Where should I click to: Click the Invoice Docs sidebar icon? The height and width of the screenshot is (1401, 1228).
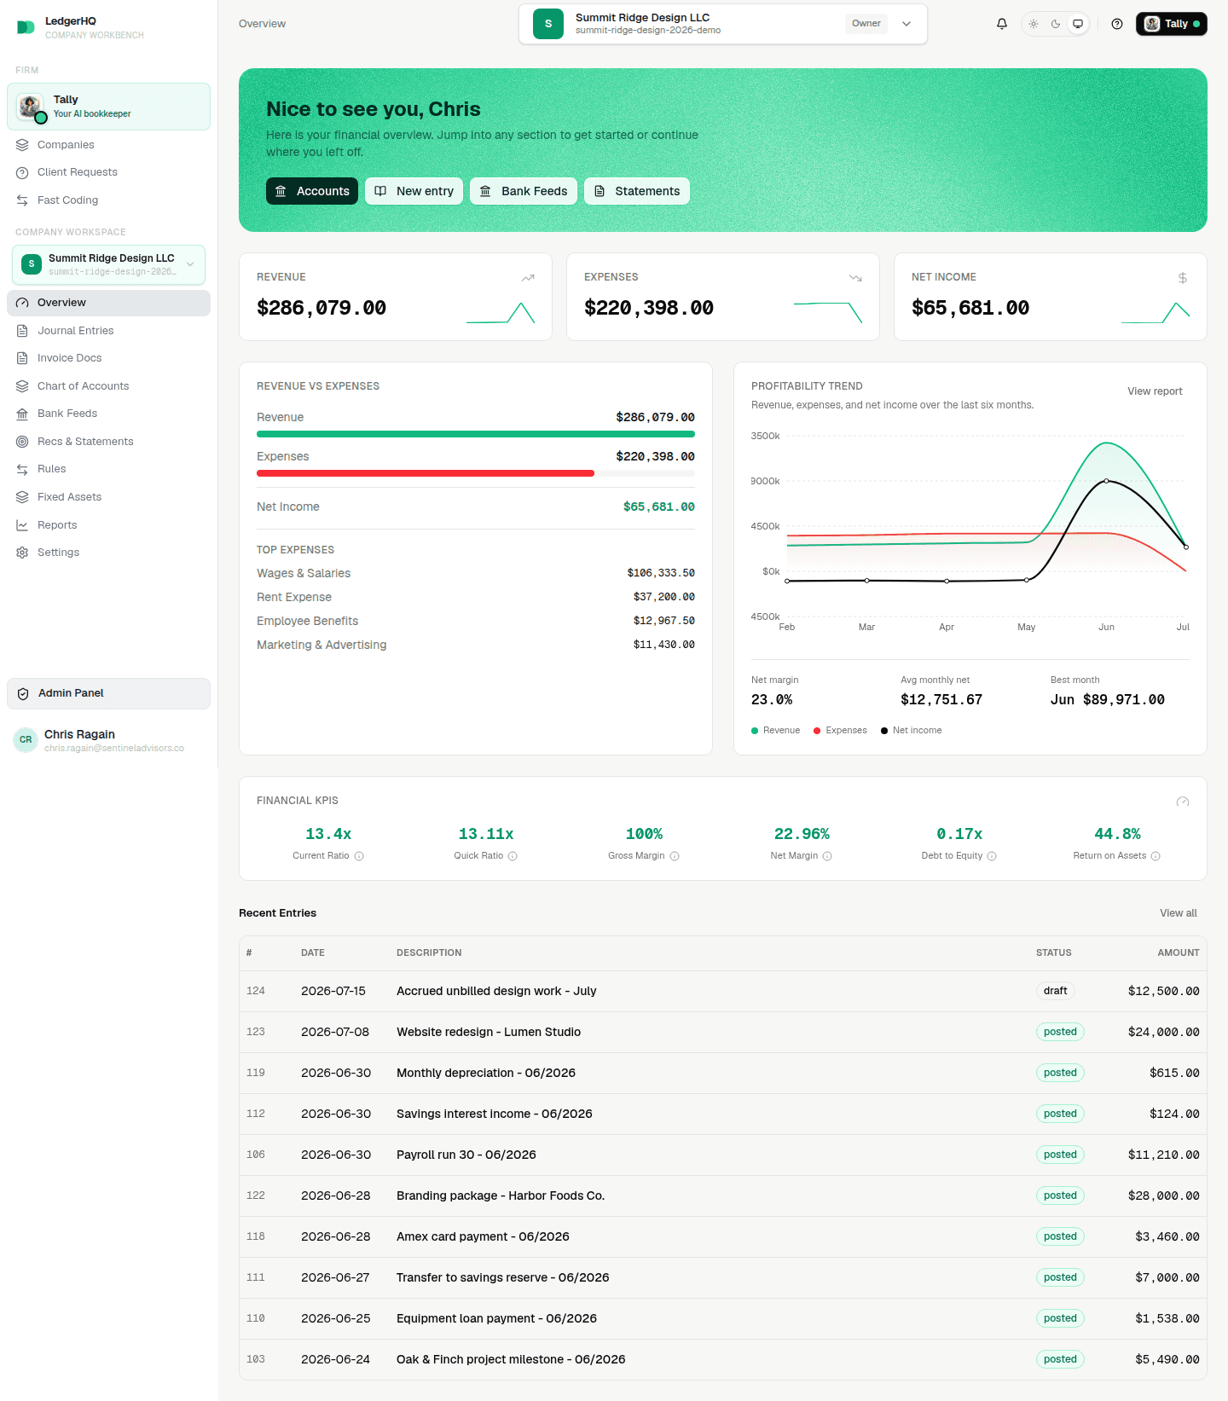tap(22, 358)
